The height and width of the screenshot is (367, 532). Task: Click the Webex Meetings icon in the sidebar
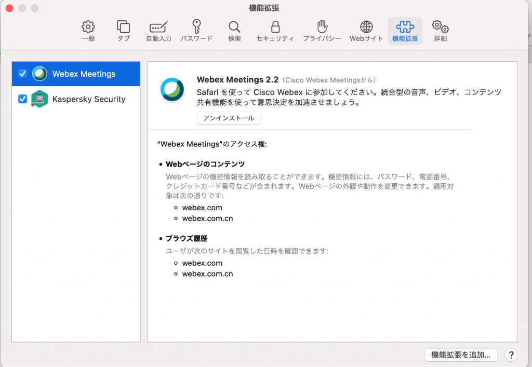coord(39,74)
